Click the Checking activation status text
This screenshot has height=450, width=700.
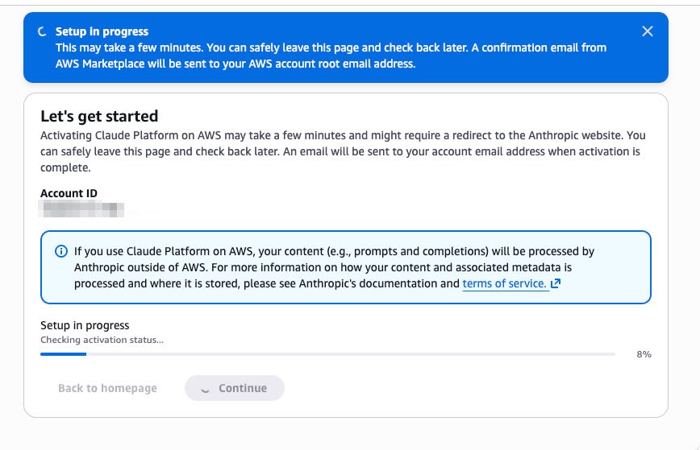pyautogui.click(x=102, y=340)
